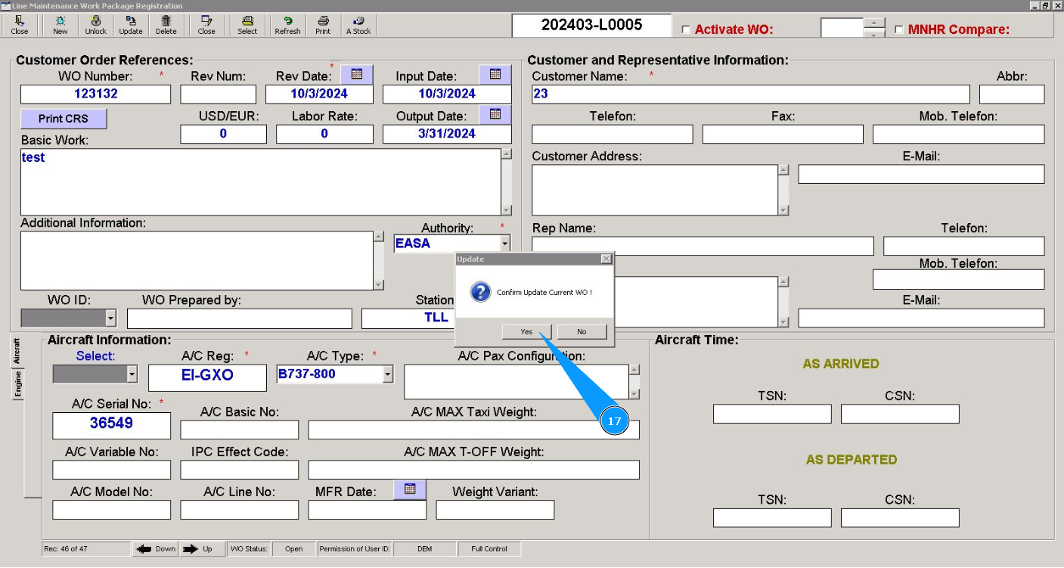
Task: Go to previous record with Down
Action: point(156,549)
